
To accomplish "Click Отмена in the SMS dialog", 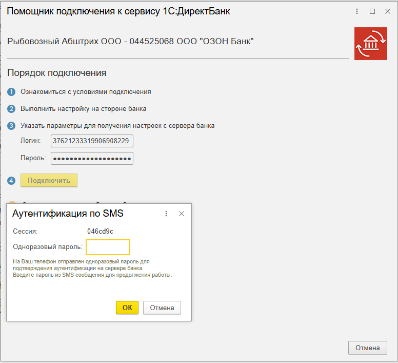I will [162, 308].
